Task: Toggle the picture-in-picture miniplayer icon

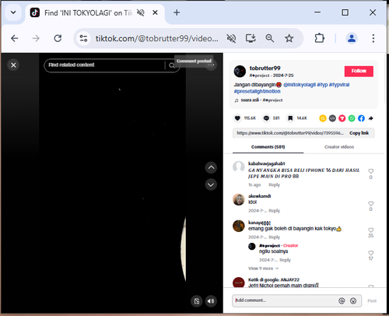Action: point(197,301)
